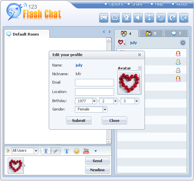Open chat history clock icon
The width and height of the screenshot is (194, 181).
pyautogui.click(x=161, y=18)
